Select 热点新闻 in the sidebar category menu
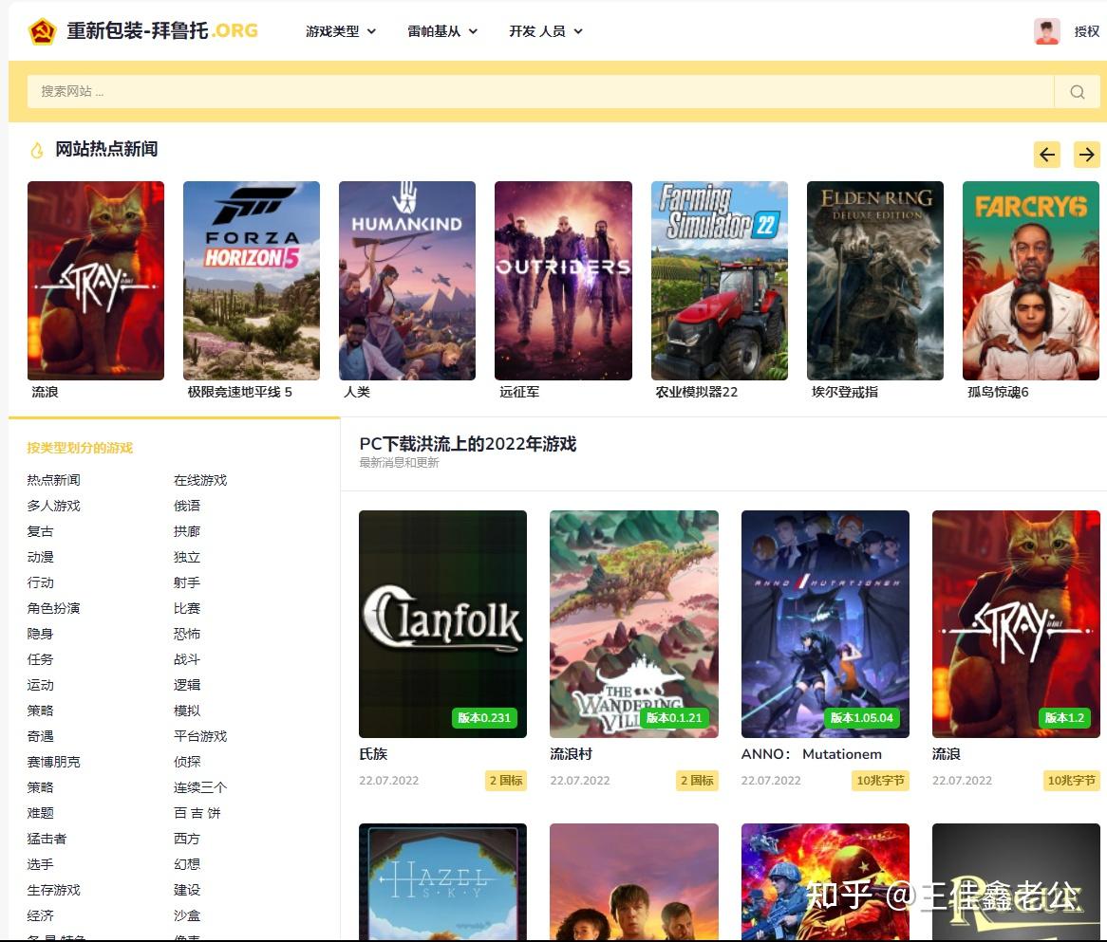The height and width of the screenshot is (942, 1107). tap(54, 480)
